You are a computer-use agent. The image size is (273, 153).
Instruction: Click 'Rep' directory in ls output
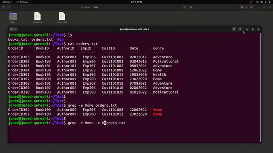tap(60, 40)
